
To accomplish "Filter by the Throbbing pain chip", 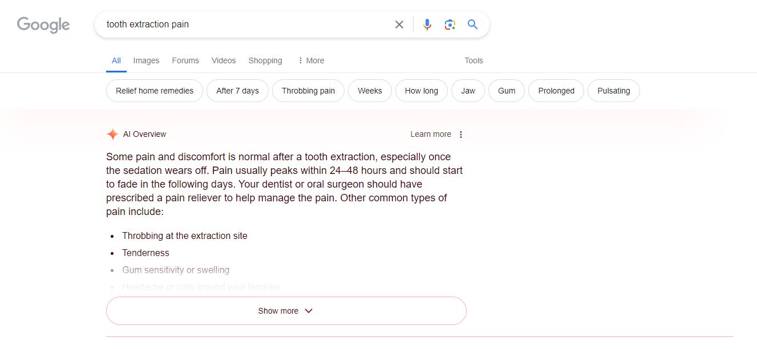I will tap(308, 91).
